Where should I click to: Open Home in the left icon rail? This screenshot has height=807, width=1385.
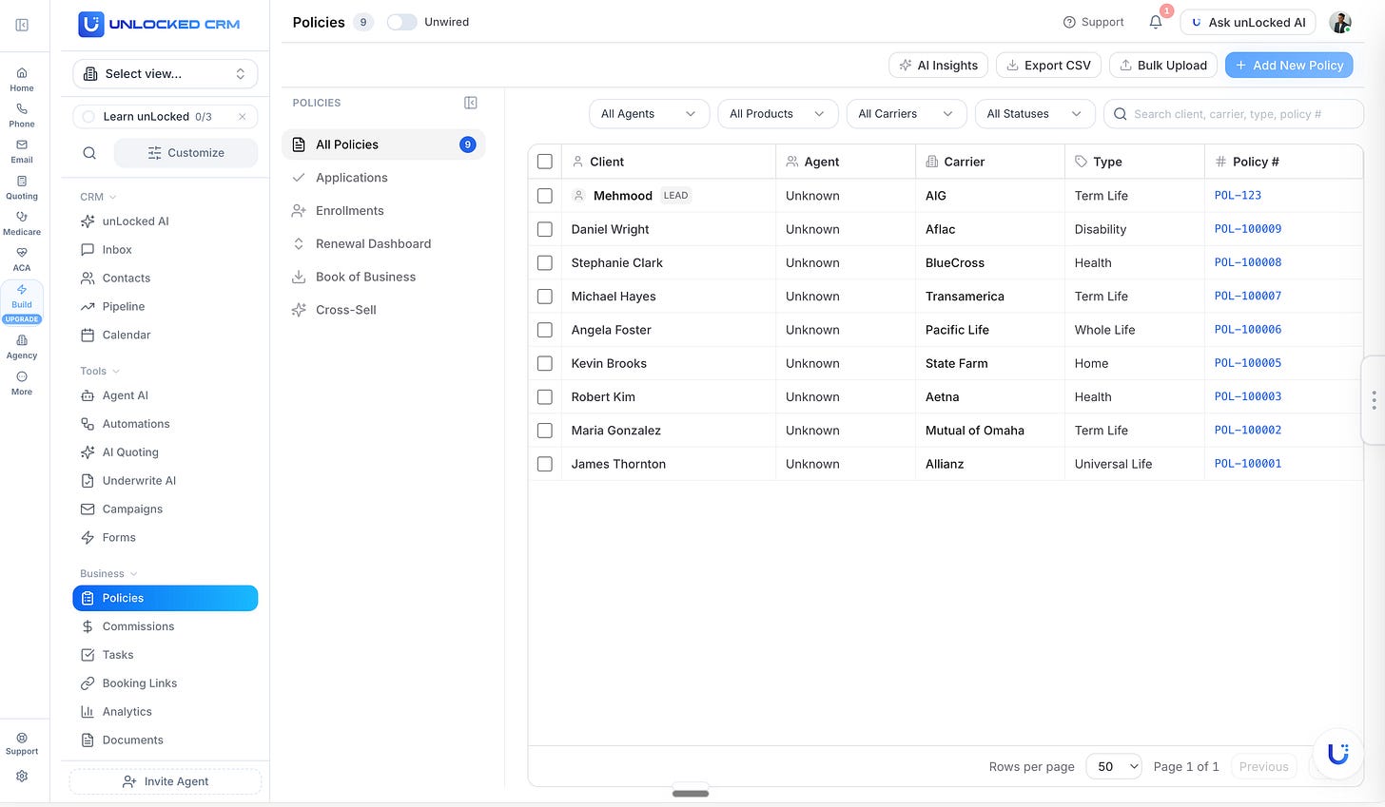22,79
